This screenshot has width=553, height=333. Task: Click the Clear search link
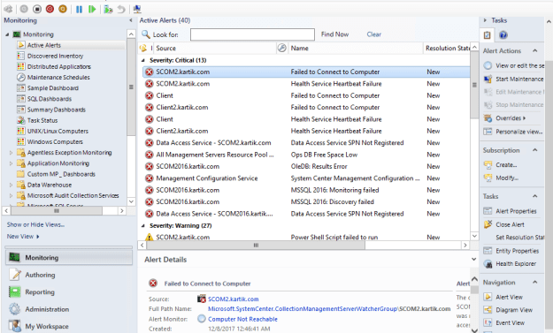tap(374, 34)
